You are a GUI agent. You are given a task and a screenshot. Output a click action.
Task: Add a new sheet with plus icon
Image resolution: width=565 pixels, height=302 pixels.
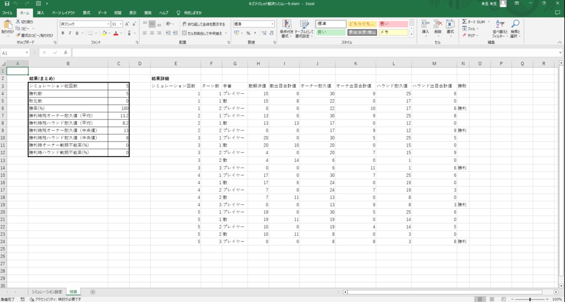coord(93,292)
